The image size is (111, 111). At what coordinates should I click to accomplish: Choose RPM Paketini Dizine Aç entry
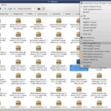tap(96, 57)
